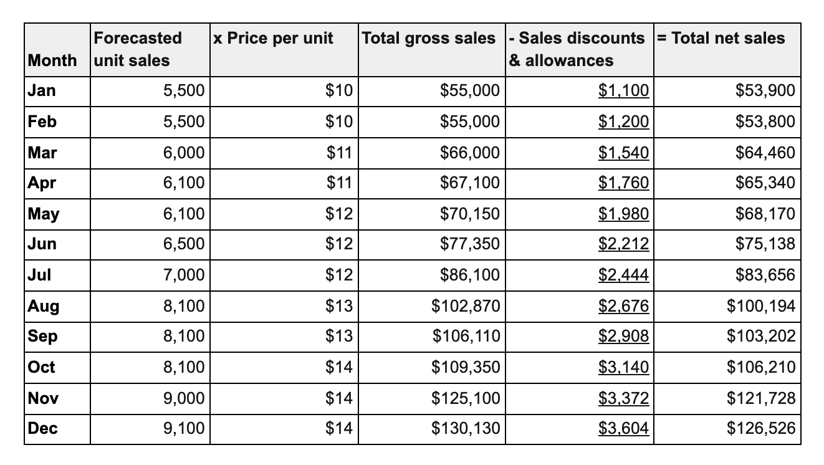This screenshot has width=824, height=465.
Task: Open the $3,140 October discount link
Action: tap(623, 367)
